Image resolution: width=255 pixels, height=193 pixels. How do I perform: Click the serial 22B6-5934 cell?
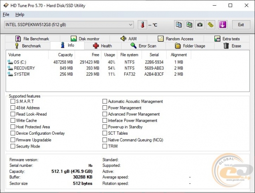[154, 62]
